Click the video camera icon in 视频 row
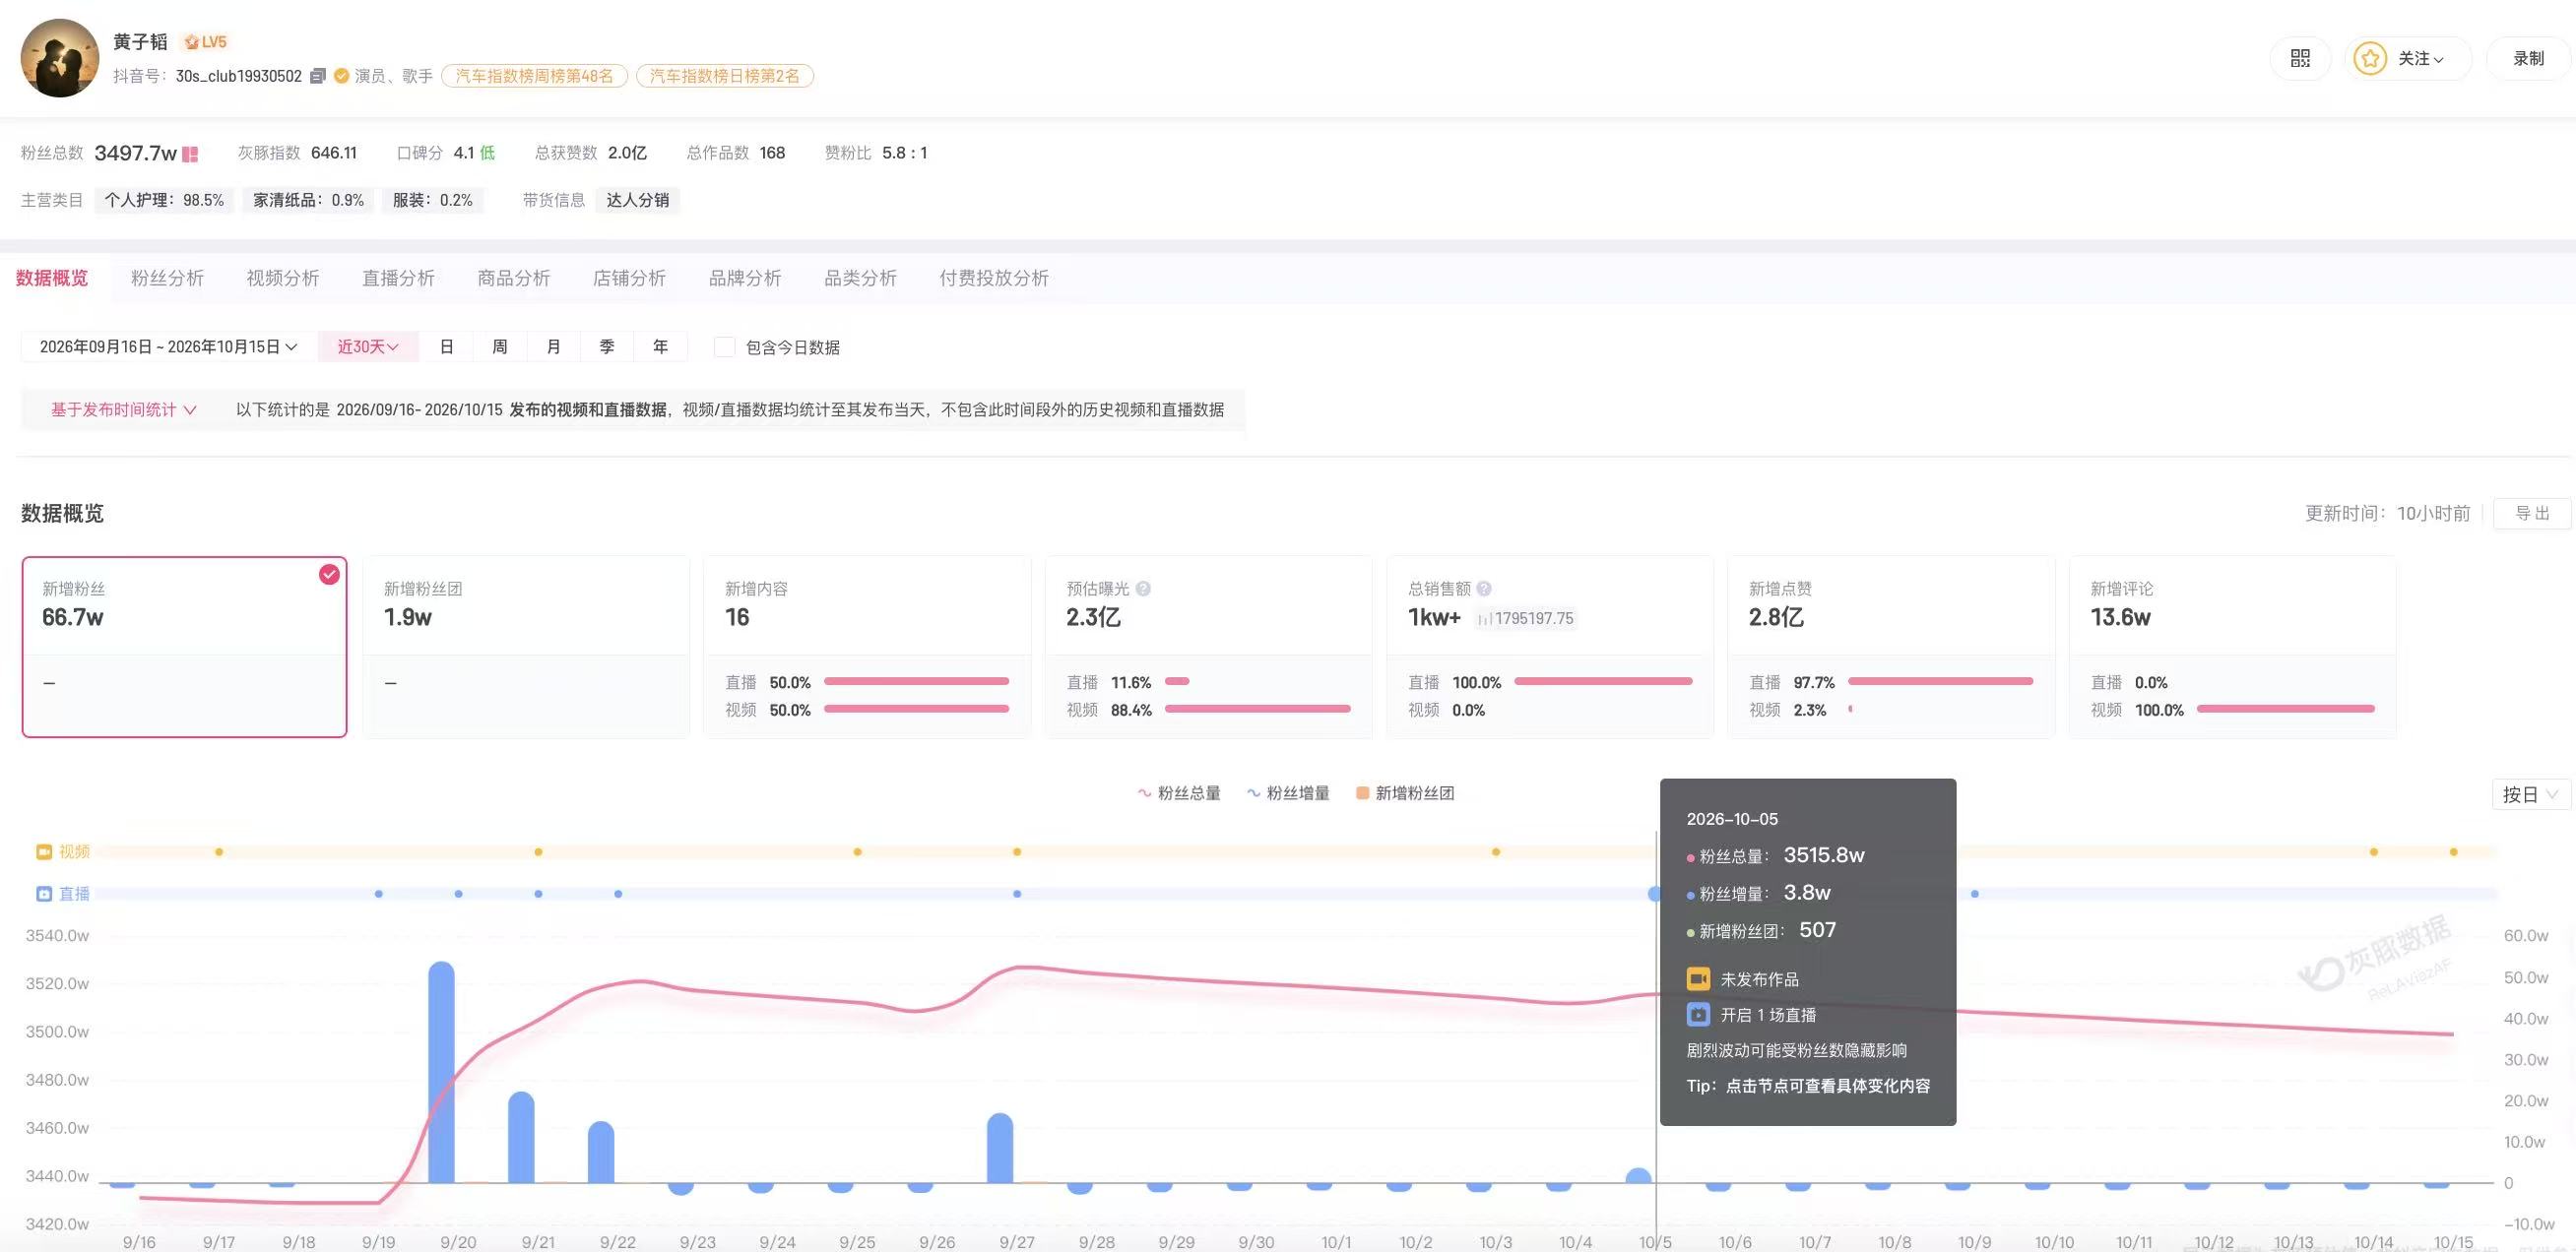Screen dimensions: 2576x1252 pyautogui.click(x=44, y=851)
